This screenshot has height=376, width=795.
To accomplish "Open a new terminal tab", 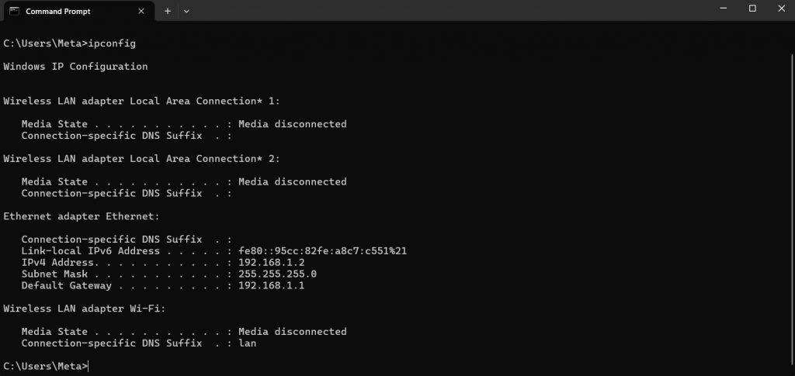I will [167, 12].
